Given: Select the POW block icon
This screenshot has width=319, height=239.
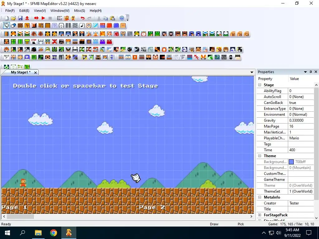Looking at the screenshot, I should tap(55, 57).
